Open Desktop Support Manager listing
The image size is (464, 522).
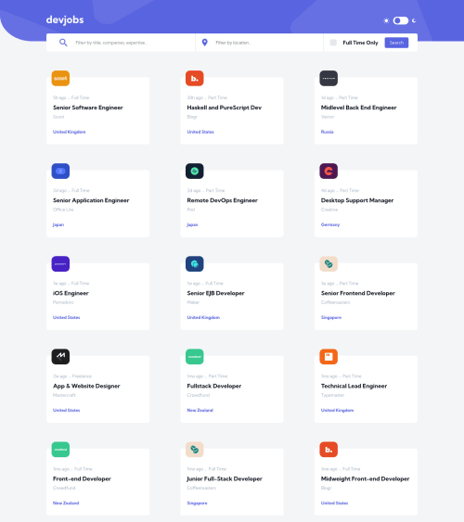click(x=357, y=200)
